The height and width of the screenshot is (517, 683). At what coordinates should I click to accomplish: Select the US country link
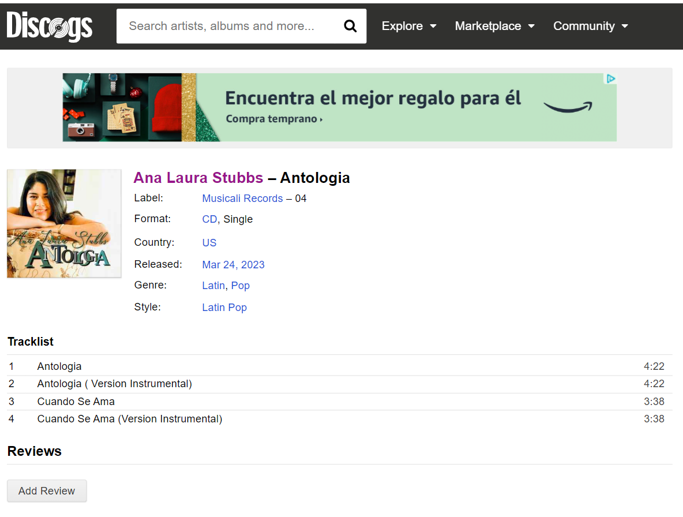pos(209,243)
